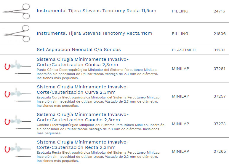Click PILLING brand in the 11,5cm scissors row
The width and height of the screenshot is (229, 164).
coord(180,11)
